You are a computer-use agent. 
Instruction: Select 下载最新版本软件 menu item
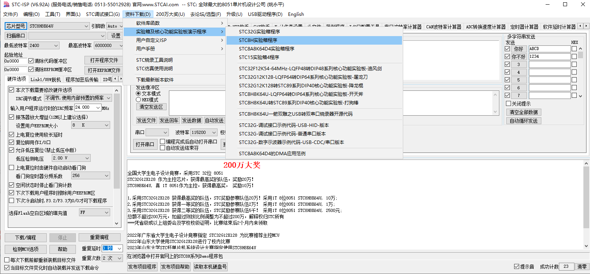(174, 80)
